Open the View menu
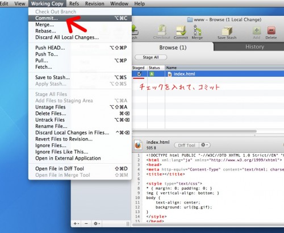284x233 pixels. click(20, 3)
